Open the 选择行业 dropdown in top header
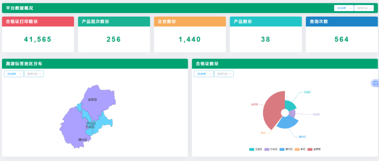This screenshot has height=161, width=379. click(x=364, y=8)
